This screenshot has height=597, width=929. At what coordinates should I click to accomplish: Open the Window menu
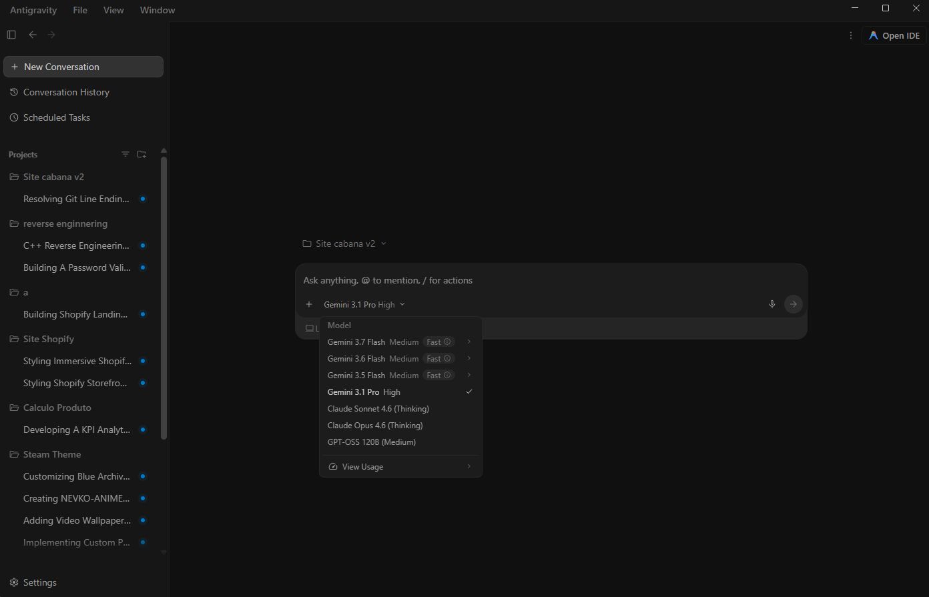(158, 10)
